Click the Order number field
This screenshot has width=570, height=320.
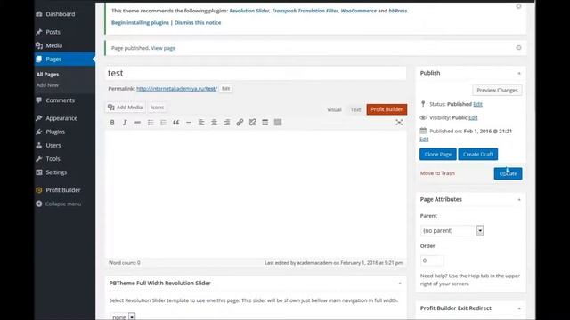point(432,260)
